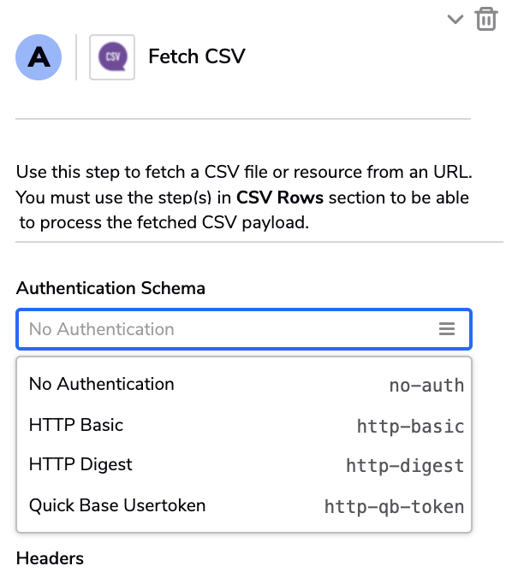Click the bold CSV Rows text
Image resolution: width=506 pixels, height=572 pixels.
click(280, 198)
